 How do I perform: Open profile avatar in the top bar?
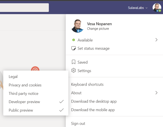click(157, 7)
